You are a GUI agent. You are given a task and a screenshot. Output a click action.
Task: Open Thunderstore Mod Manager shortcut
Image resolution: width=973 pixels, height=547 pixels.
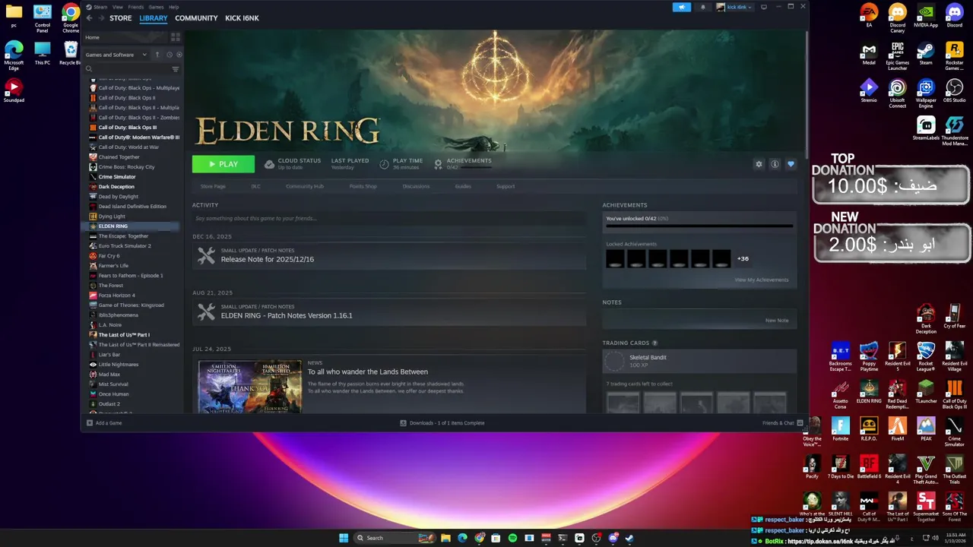coord(955,131)
